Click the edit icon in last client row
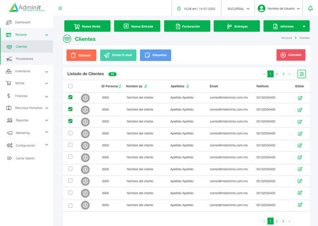The height and width of the screenshot is (226, 318). click(300, 205)
